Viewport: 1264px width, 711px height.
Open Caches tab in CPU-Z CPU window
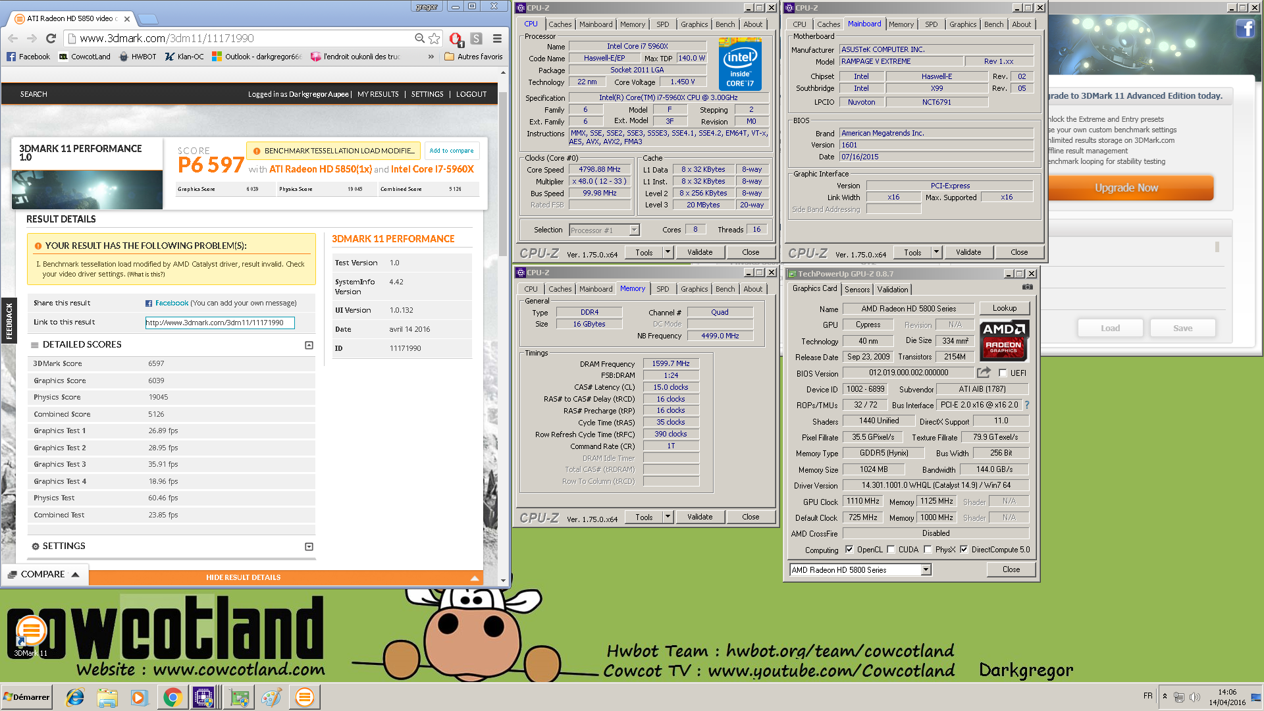click(560, 24)
